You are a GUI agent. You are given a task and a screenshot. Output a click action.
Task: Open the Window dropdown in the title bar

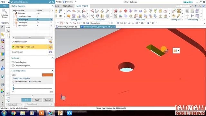click(70, 2)
